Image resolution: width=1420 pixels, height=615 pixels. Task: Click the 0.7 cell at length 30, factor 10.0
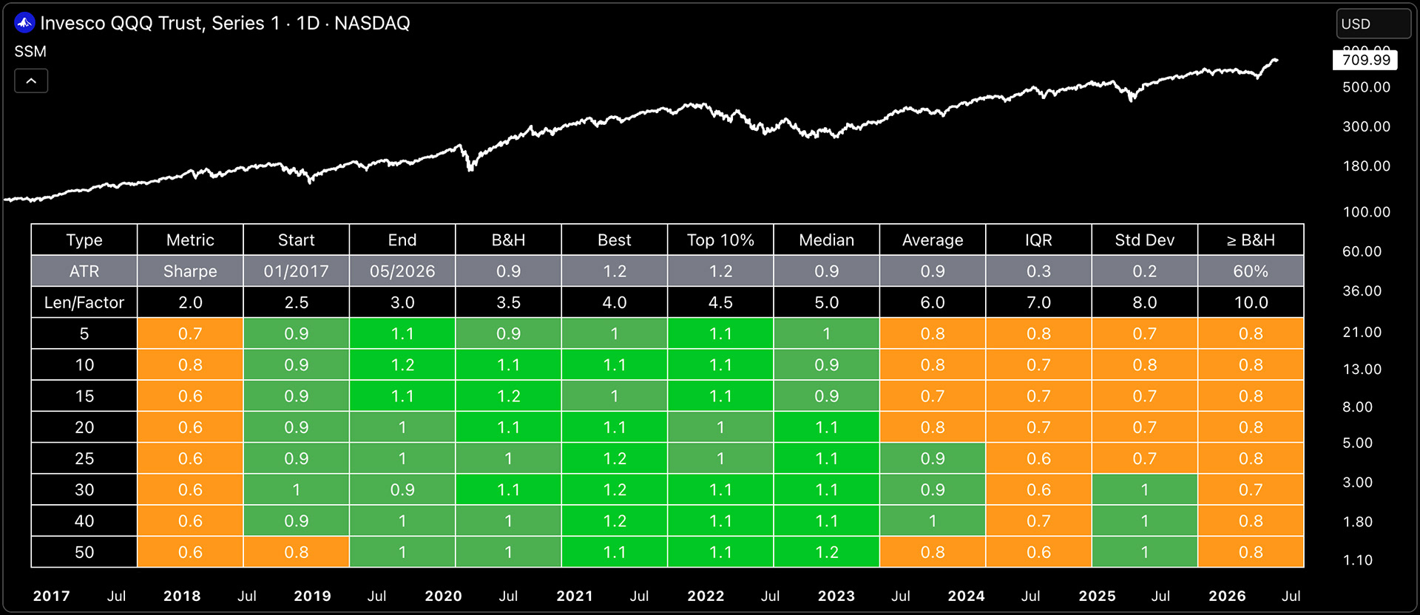[1251, 489]
